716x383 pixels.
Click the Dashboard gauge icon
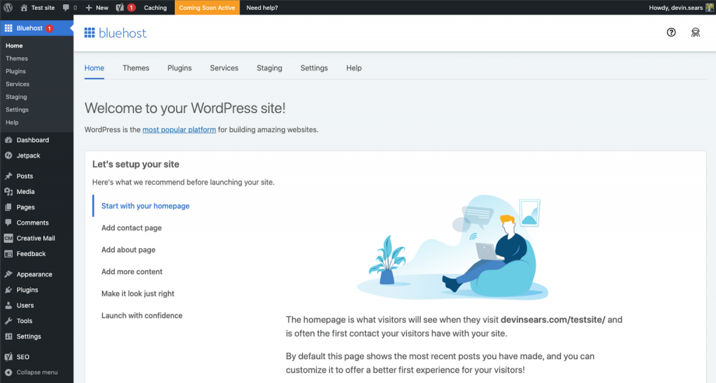click(8, 140)
